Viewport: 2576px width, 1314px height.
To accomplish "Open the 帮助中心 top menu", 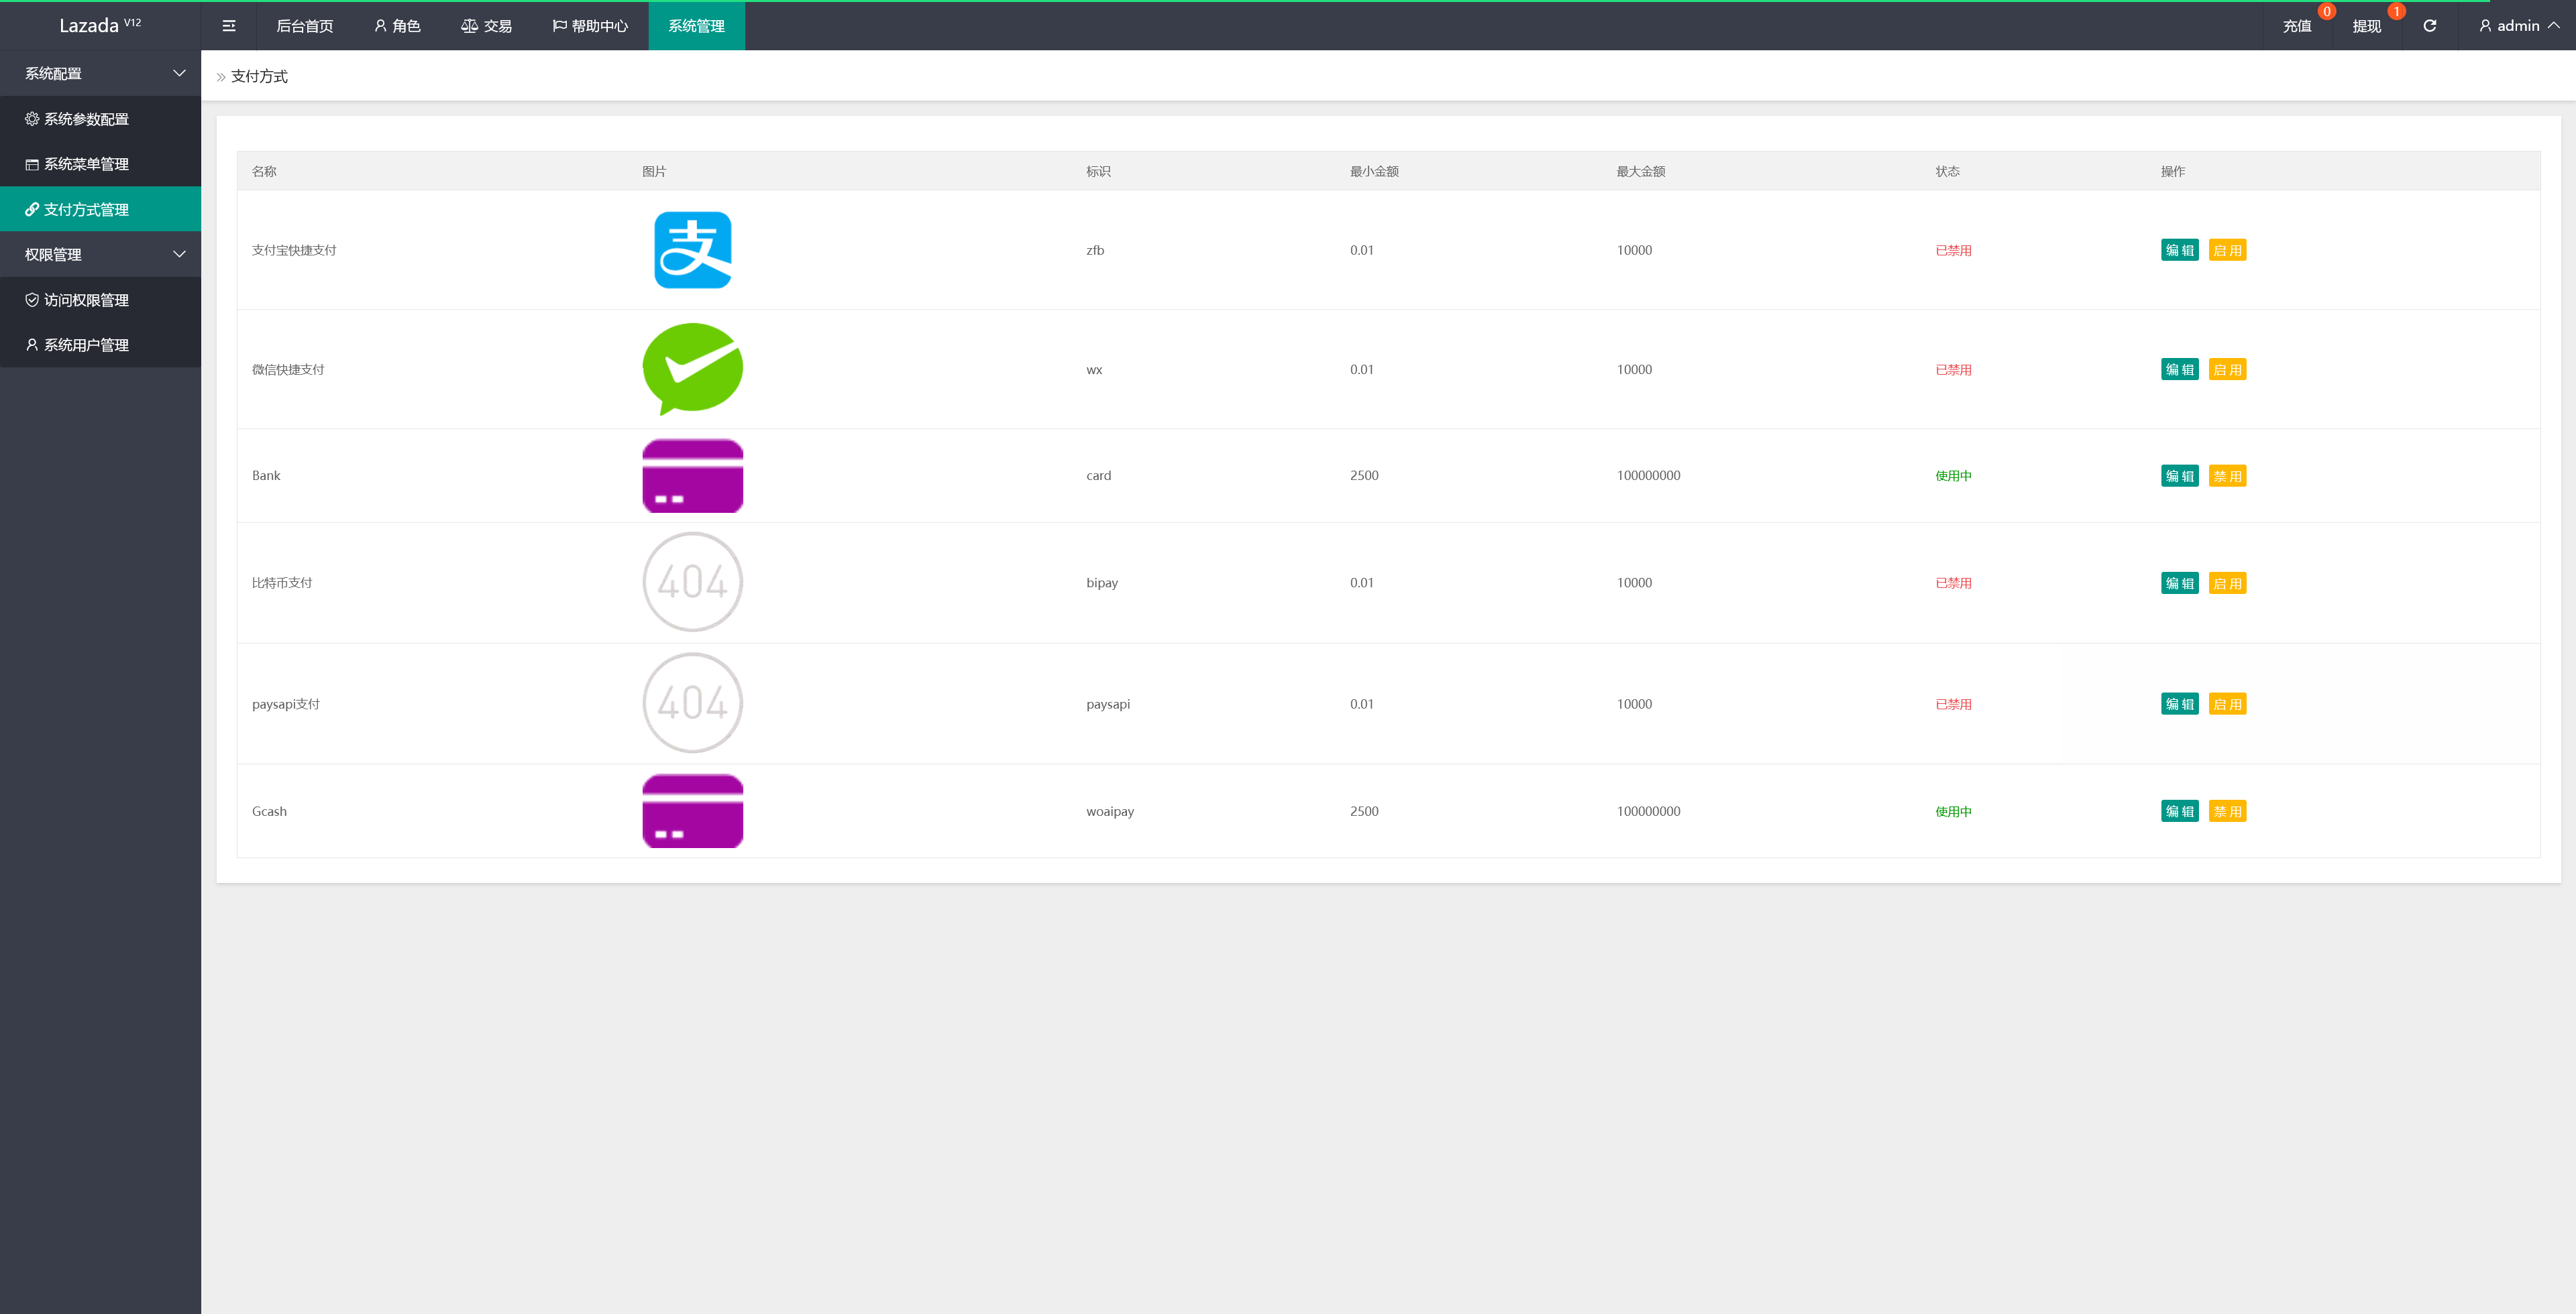I will coord(590,26).
